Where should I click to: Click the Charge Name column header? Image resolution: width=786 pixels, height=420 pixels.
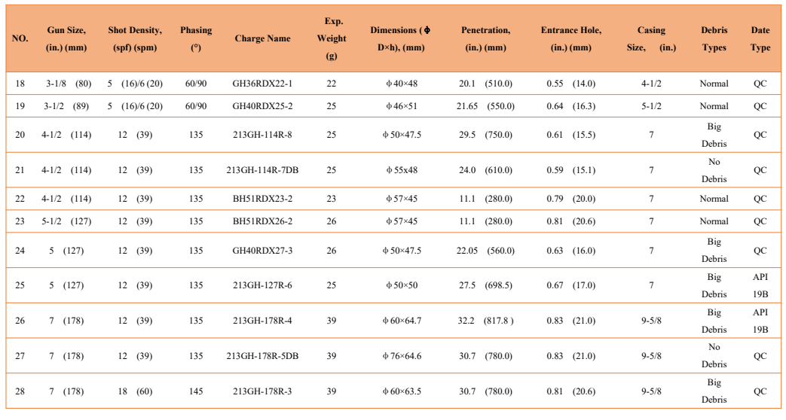262,38
